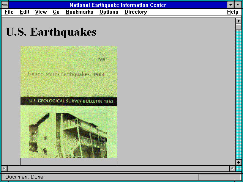Click the vertical scrollbar thumb

[238, 27]
